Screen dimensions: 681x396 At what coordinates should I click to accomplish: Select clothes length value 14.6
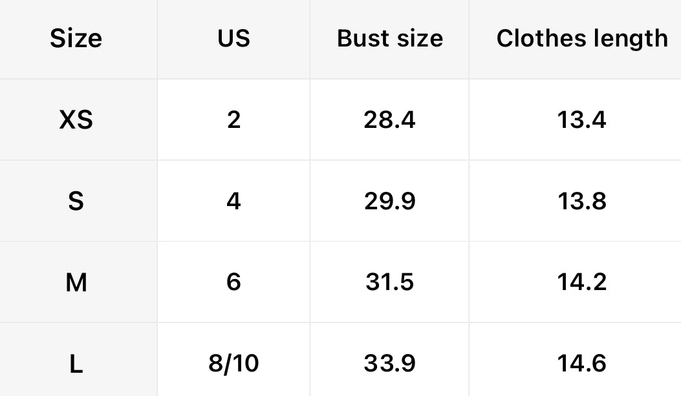point(582,364)
